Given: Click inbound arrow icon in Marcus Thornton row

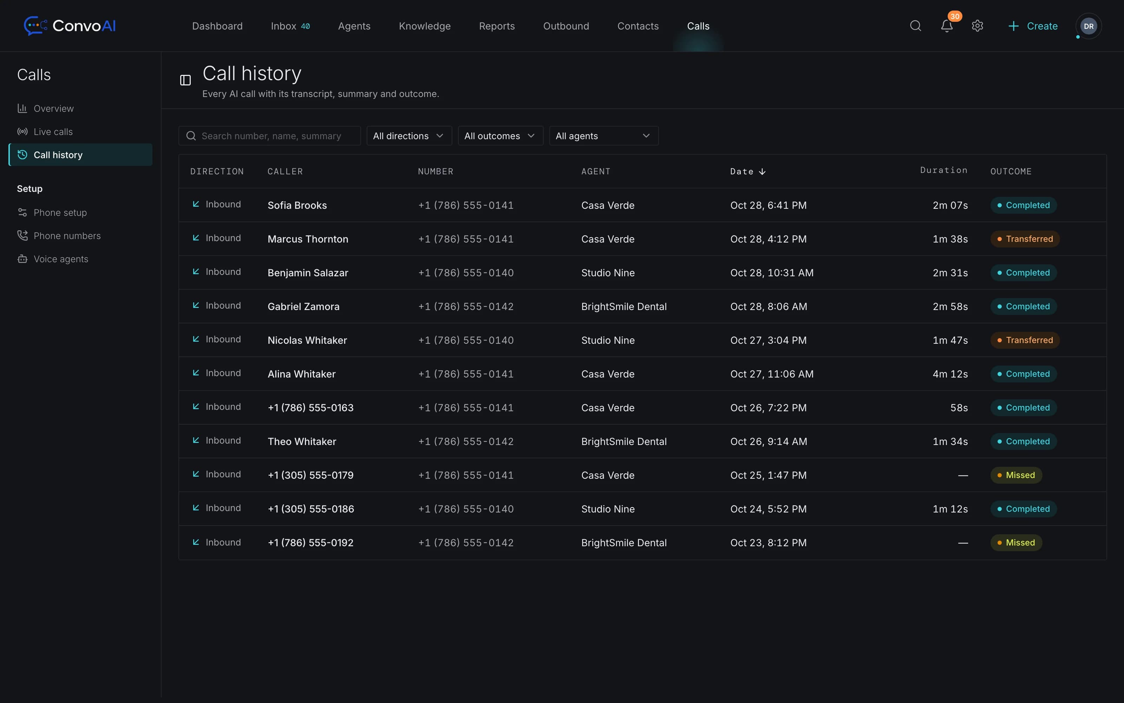Looking at the screenshot, I should click(x=196, y=238).
